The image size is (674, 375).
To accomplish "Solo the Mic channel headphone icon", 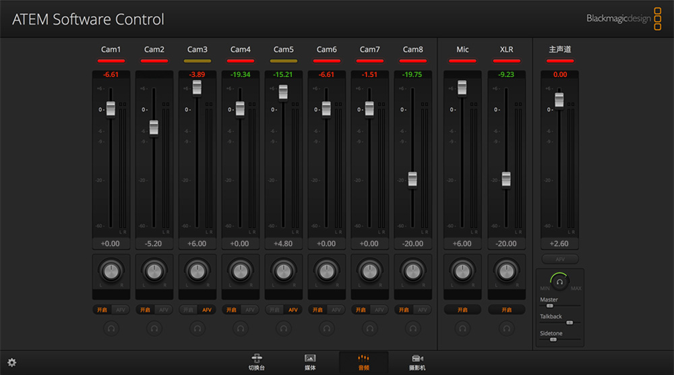I will (462, 328).
